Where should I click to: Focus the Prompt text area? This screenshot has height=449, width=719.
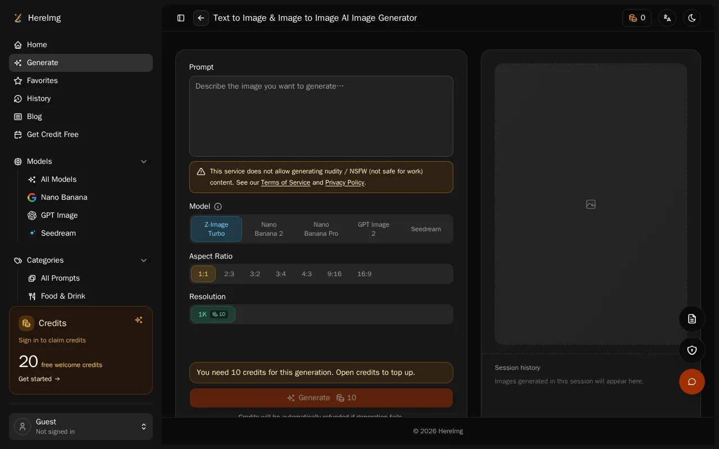pyautogui.click(x=321, y=116)
